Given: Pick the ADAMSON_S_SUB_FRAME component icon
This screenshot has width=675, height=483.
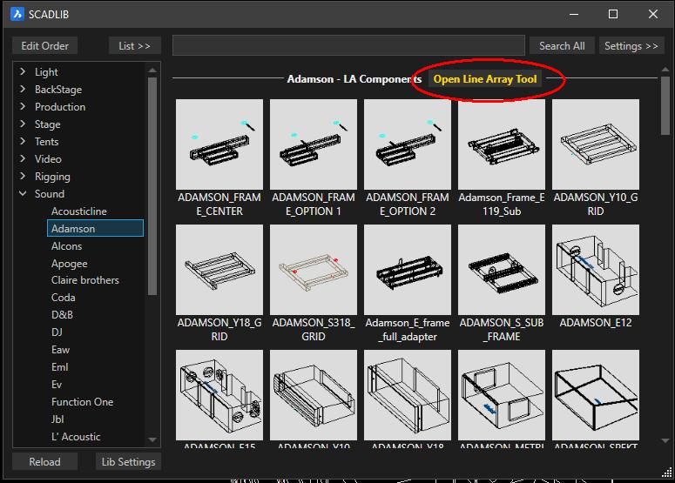Looking at the screenshot, I should point(501,268).
